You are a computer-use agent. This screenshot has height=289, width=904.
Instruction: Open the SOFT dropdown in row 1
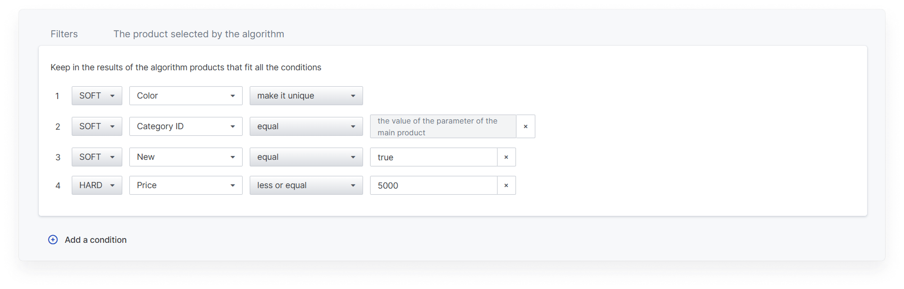click(x=97, y=96)
